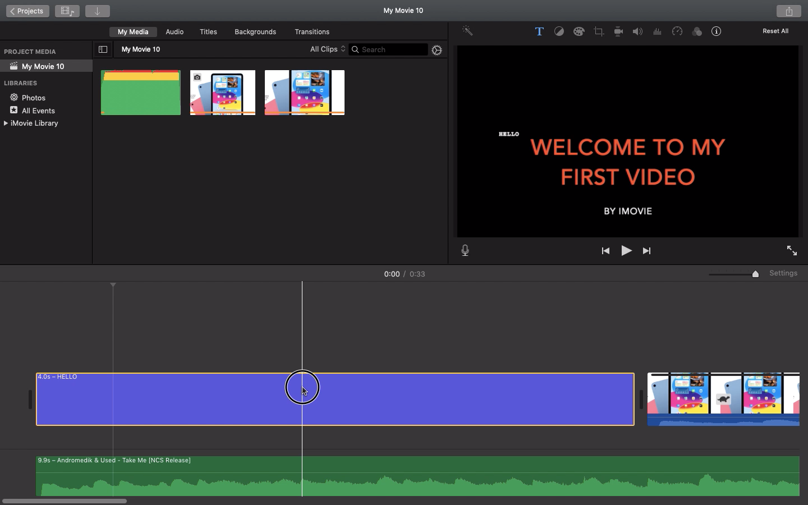Go back to Projects

[x=27, y=11]
